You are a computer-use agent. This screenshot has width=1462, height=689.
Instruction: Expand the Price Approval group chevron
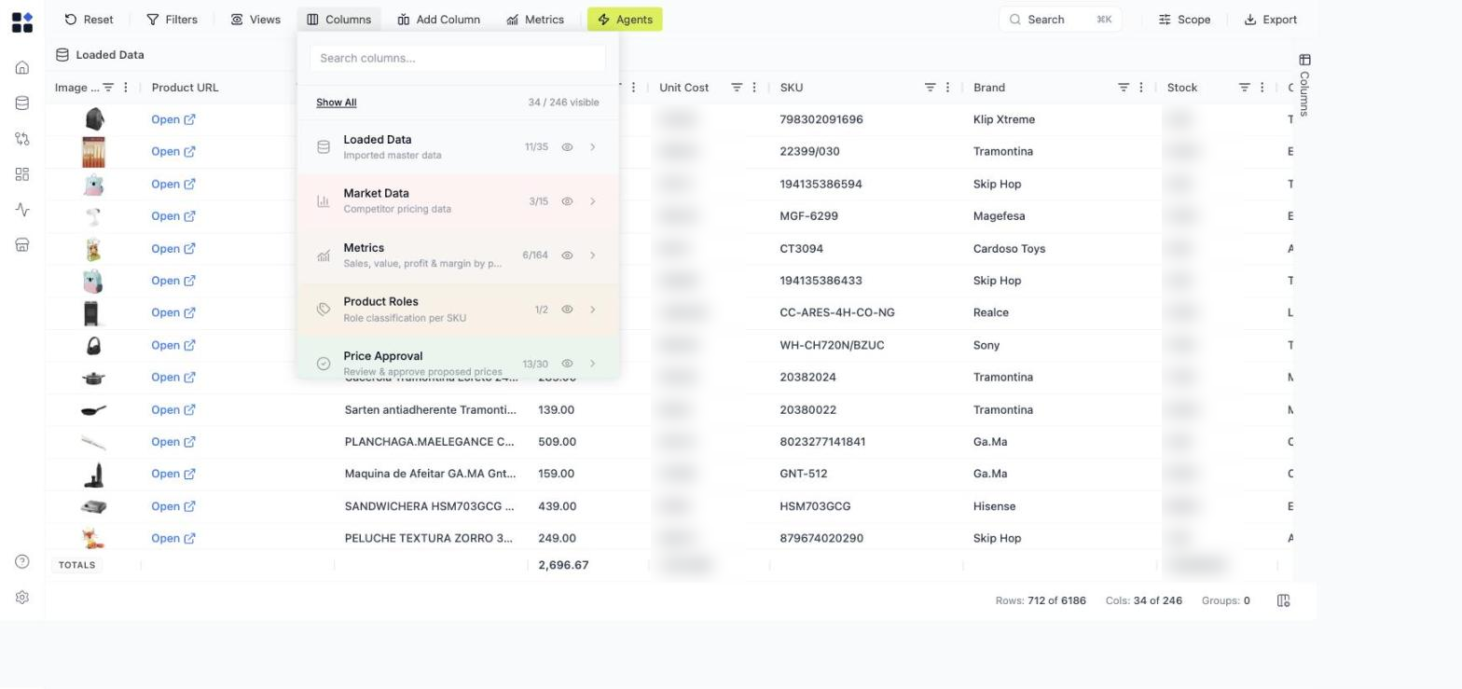(x=593, y=364)
